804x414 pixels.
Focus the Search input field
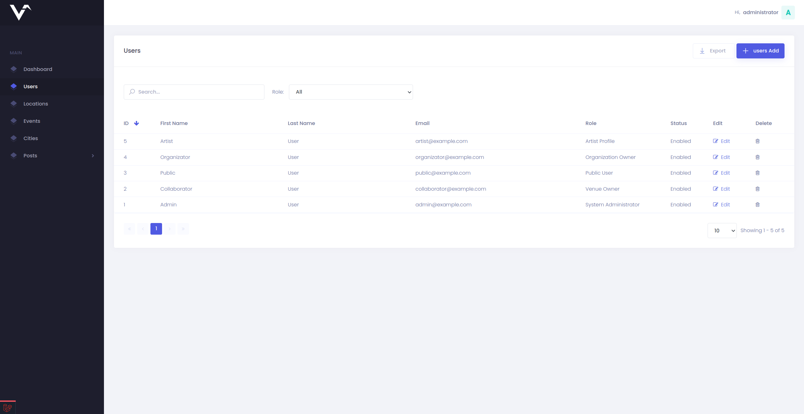click(198, 92)
